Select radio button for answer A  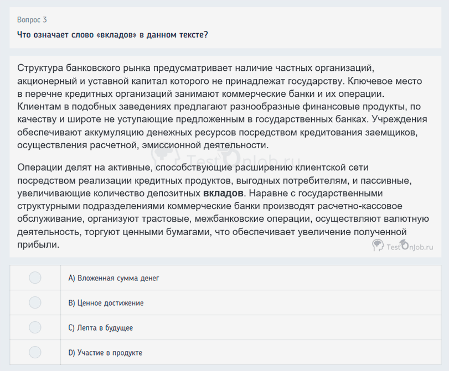pyautogui.click(x=35, y=278)
